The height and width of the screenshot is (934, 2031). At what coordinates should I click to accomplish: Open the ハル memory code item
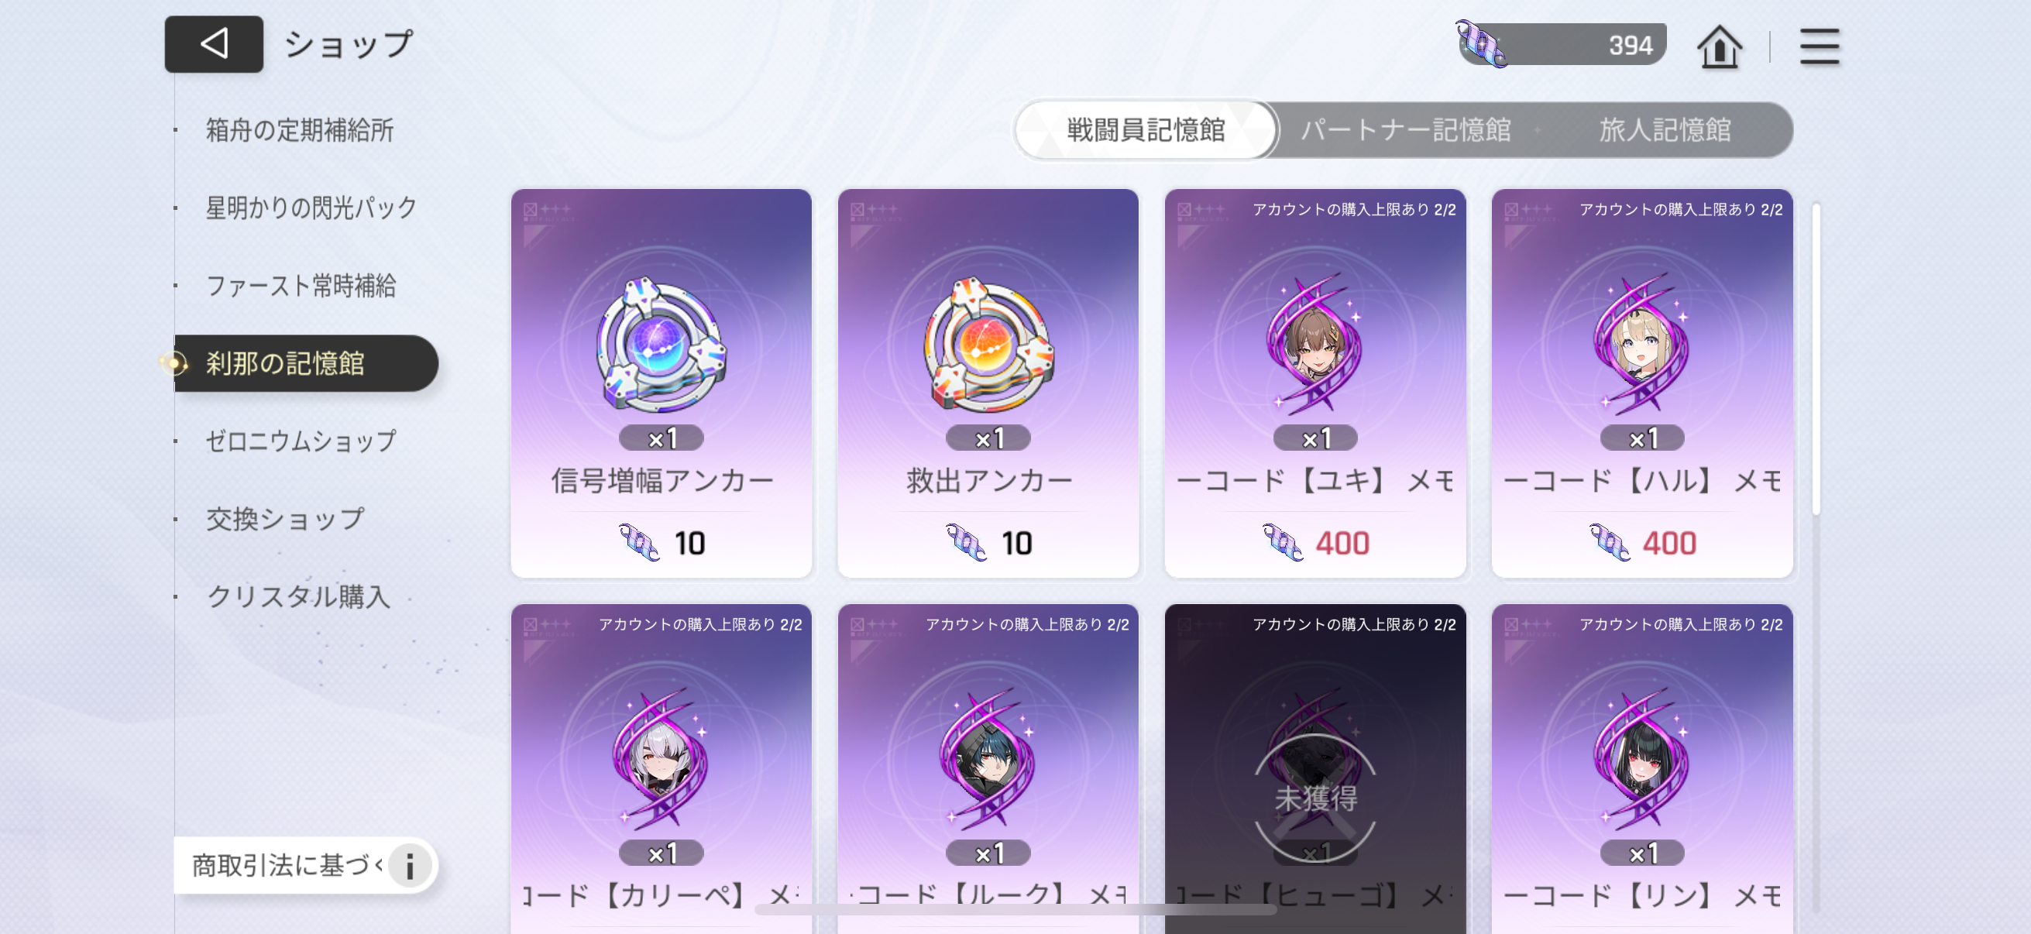click(1641, 383)
